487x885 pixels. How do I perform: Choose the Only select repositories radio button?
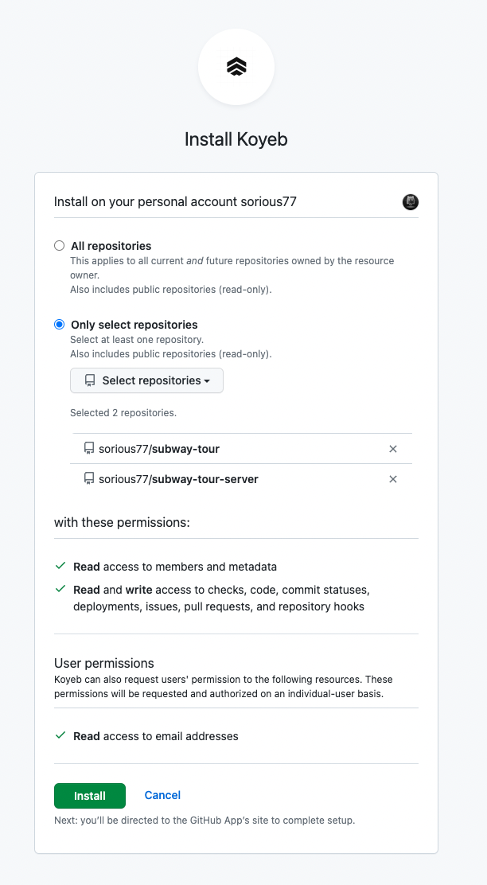click(x=59, y=325)
